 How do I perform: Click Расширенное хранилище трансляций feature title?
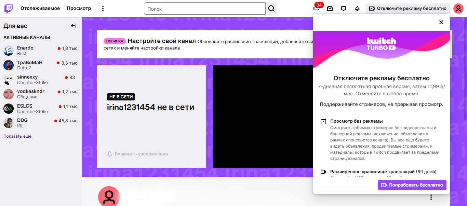pos(372,172)
